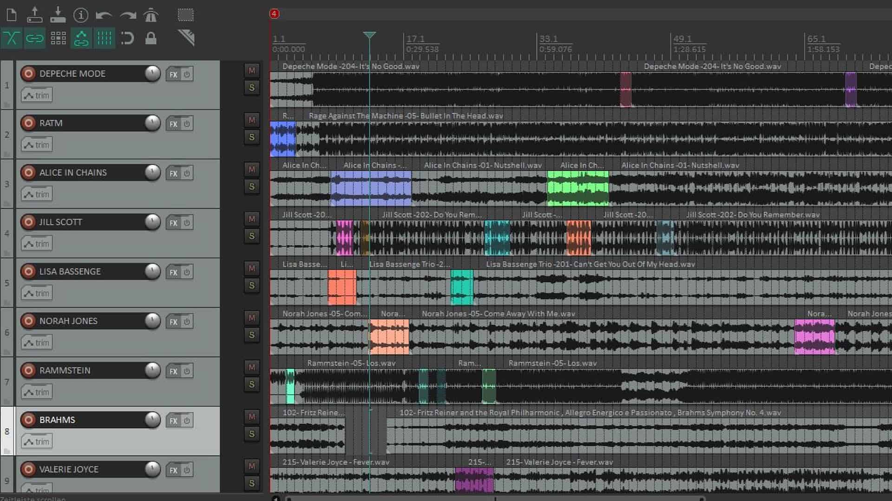Toggle auto-crossfade icon in toolbar
Viewport: 892px width, 501px height.
pyautogui.click(x=12, y=39)
